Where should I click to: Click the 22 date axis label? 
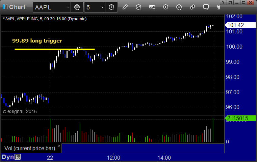click(50, 158)
